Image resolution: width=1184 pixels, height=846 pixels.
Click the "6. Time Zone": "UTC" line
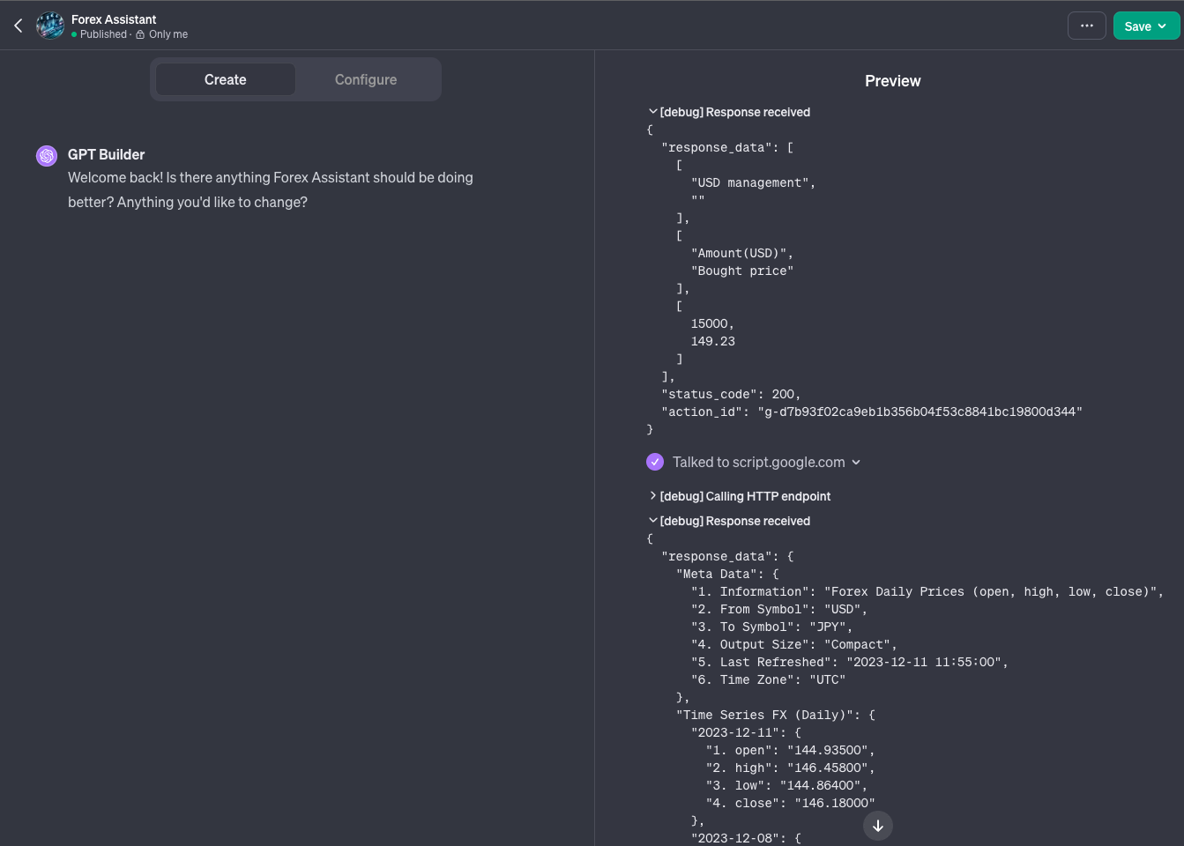(769, 679)
